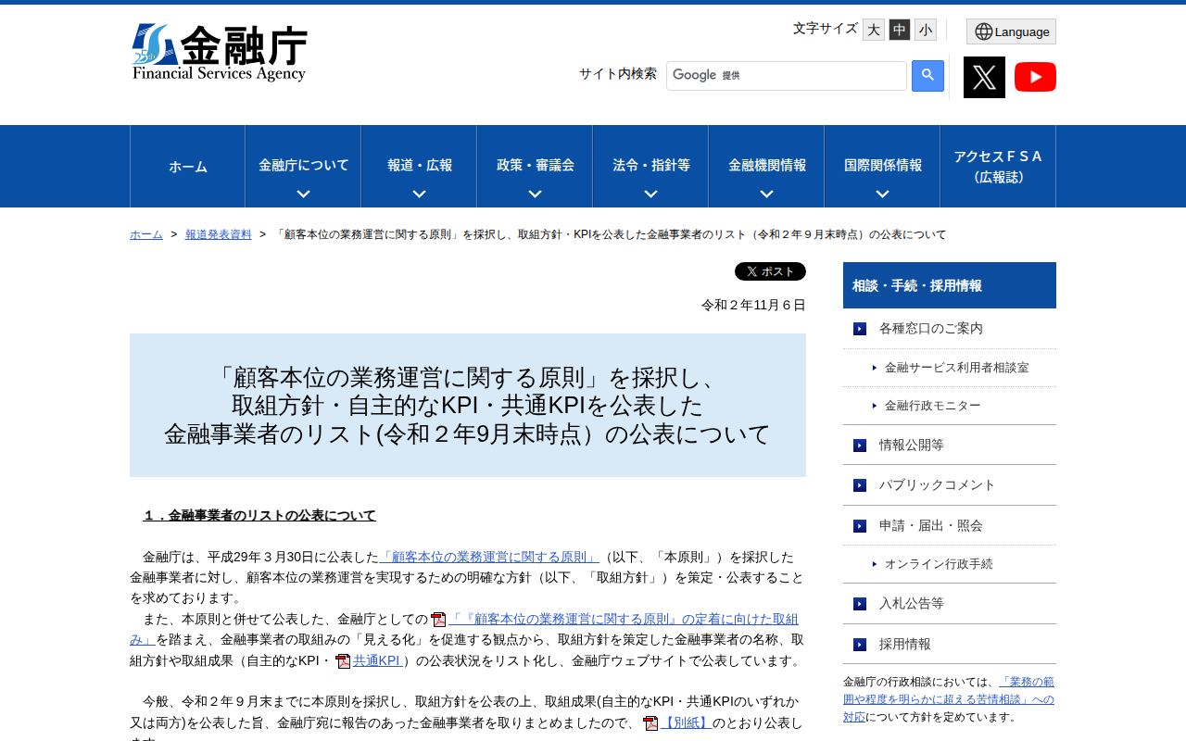The width and height of the screenshot is (1186, 741).
Task: Switch text size to 大
Action: [x=872, y=29]
